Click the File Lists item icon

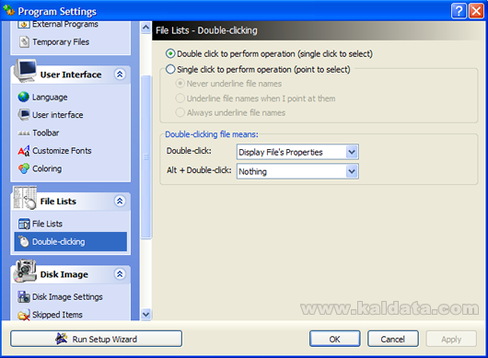click(24, 224)
